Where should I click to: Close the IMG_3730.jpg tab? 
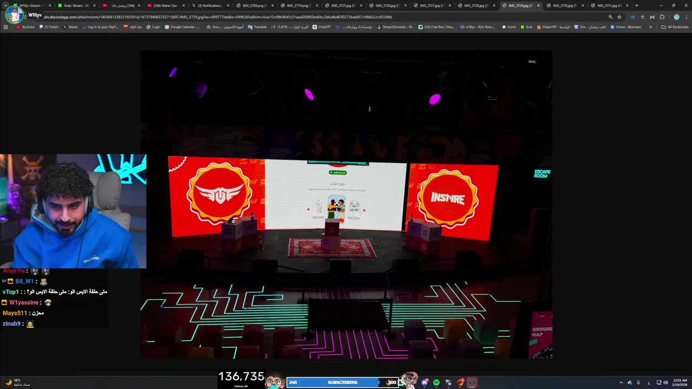[x=583, y=5]
